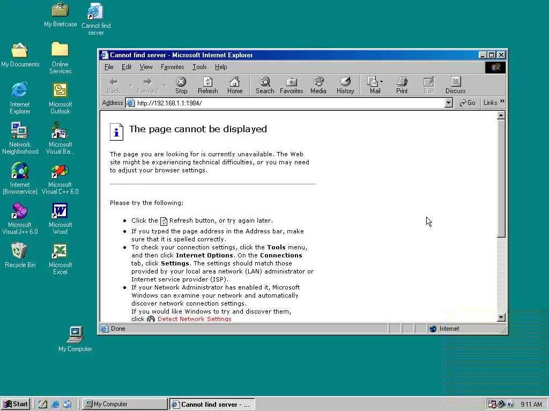Open the View menu
Screen dimensions: 549x411
click(x=146, y=67)
